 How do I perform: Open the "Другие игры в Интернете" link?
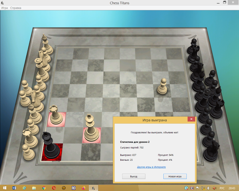151,167
